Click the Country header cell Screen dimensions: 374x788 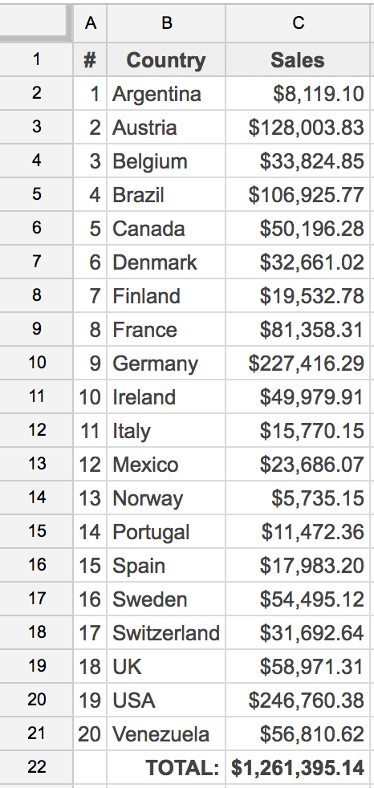tap(166, 60)
